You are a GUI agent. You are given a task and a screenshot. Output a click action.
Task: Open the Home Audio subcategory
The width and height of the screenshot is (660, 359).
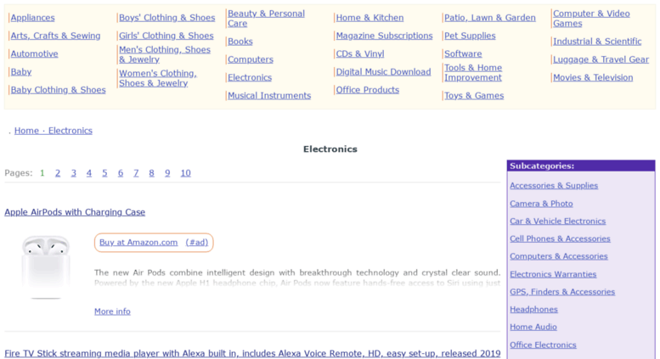click(533, 328)
